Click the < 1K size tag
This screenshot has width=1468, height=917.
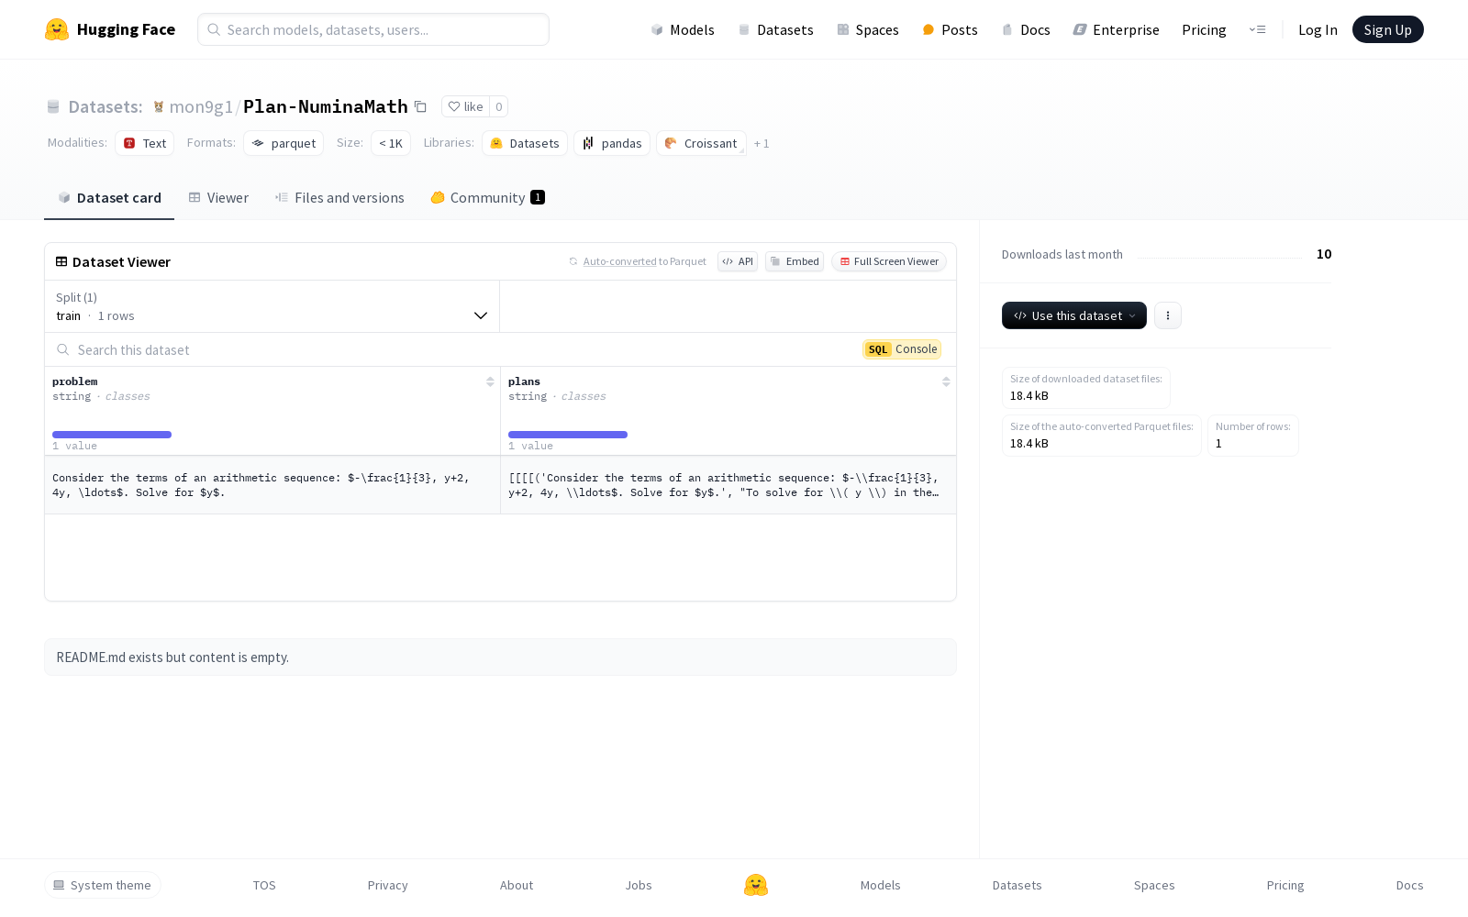coord(391,143)
